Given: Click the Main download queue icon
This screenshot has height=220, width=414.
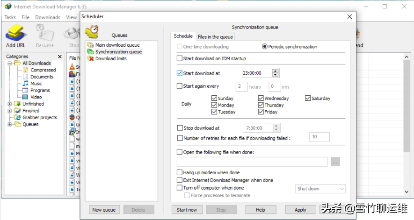Looking at the screenshot, I should 90,45.
